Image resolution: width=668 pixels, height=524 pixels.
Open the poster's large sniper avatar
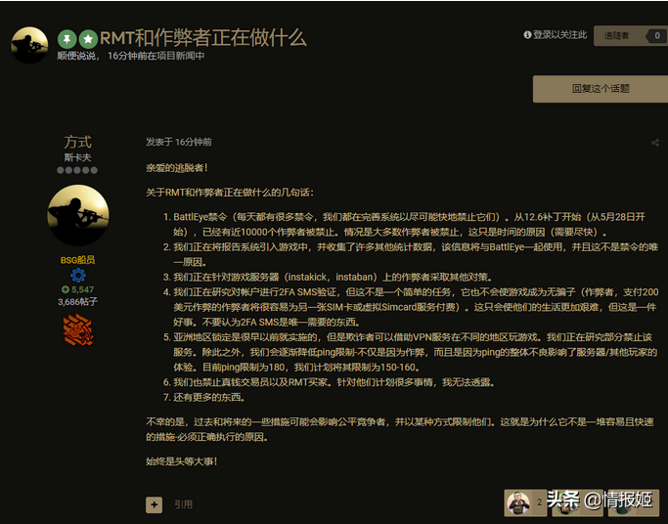[78, 215]
